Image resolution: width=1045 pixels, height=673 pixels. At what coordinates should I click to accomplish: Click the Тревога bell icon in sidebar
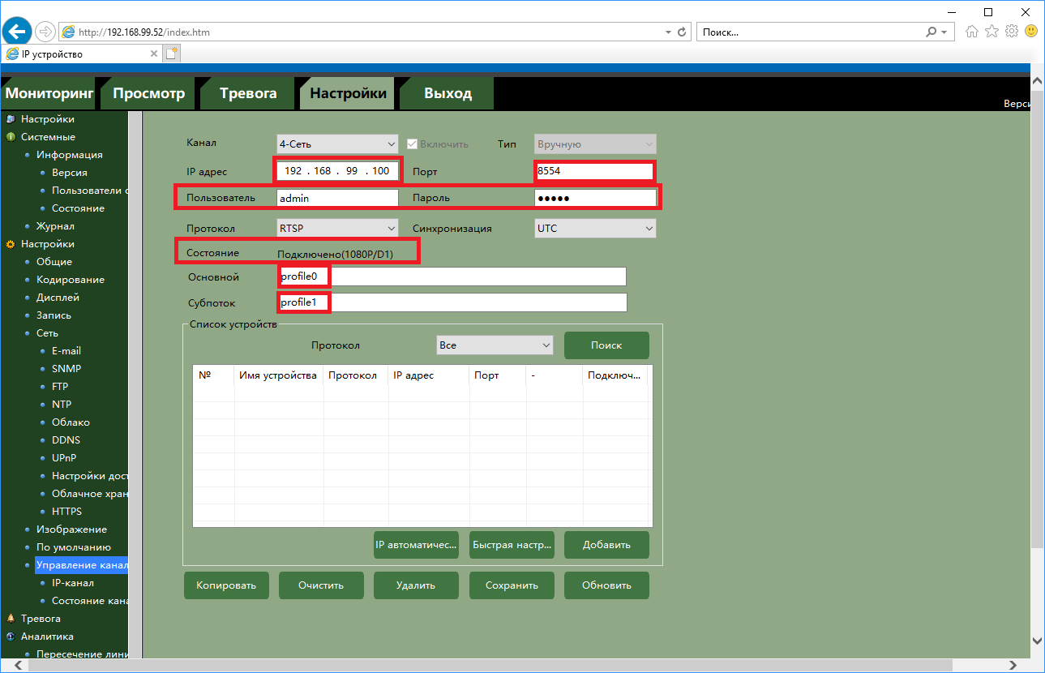pos(11,619)
